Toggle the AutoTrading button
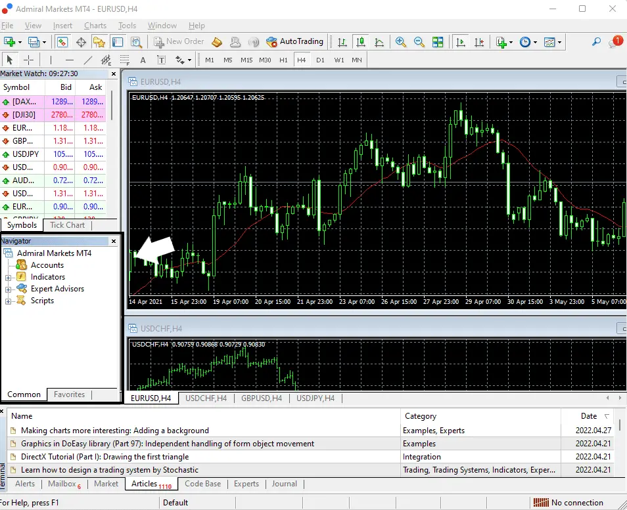This screenshot has height=510, width=627. click(x=295, y=41)
